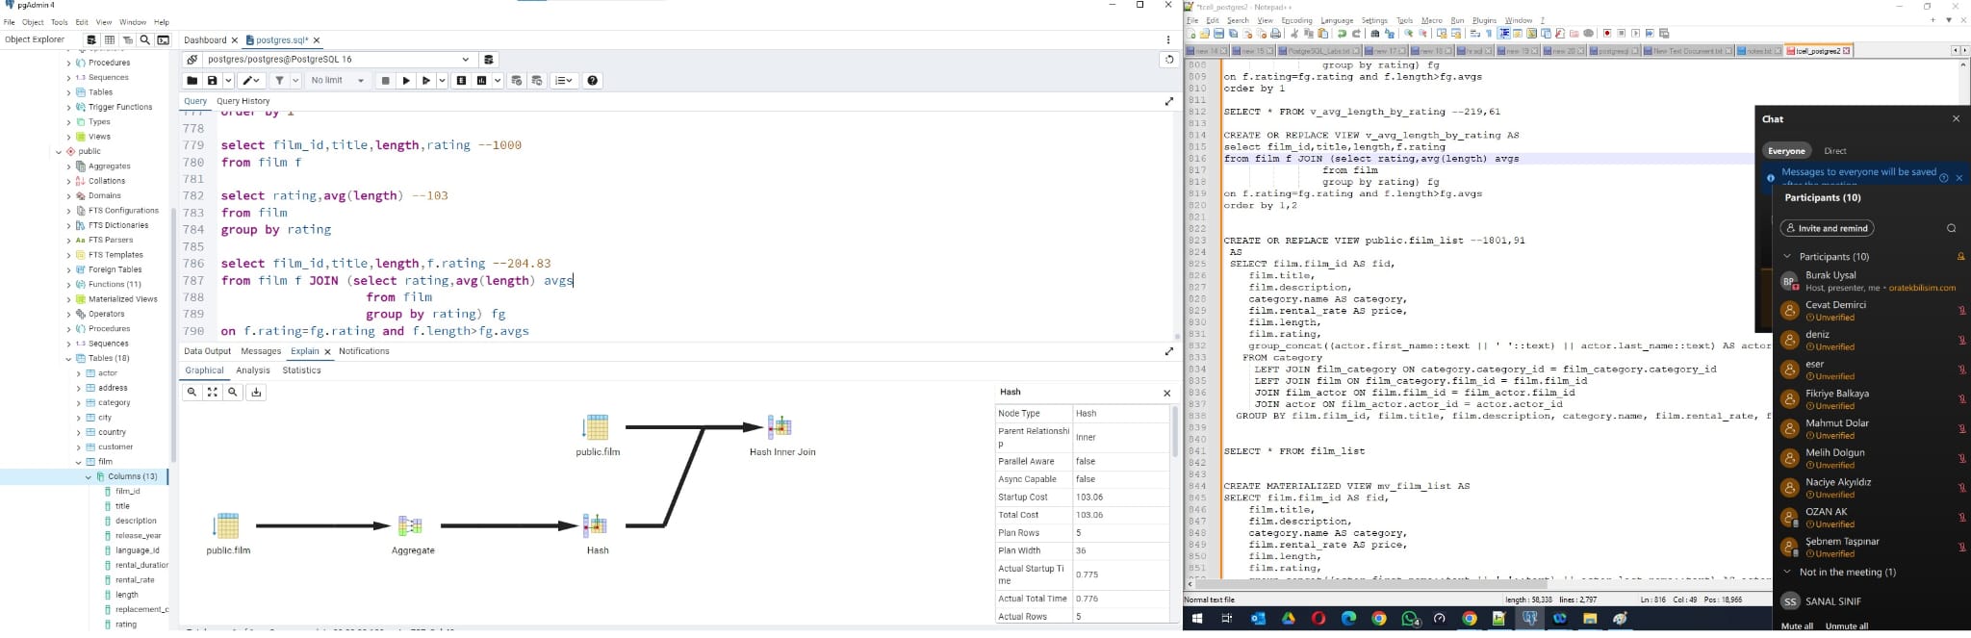Maximize the query editor with expand icon
The width and height of the screenshot is (1971, 638).
pos(1169,101)
